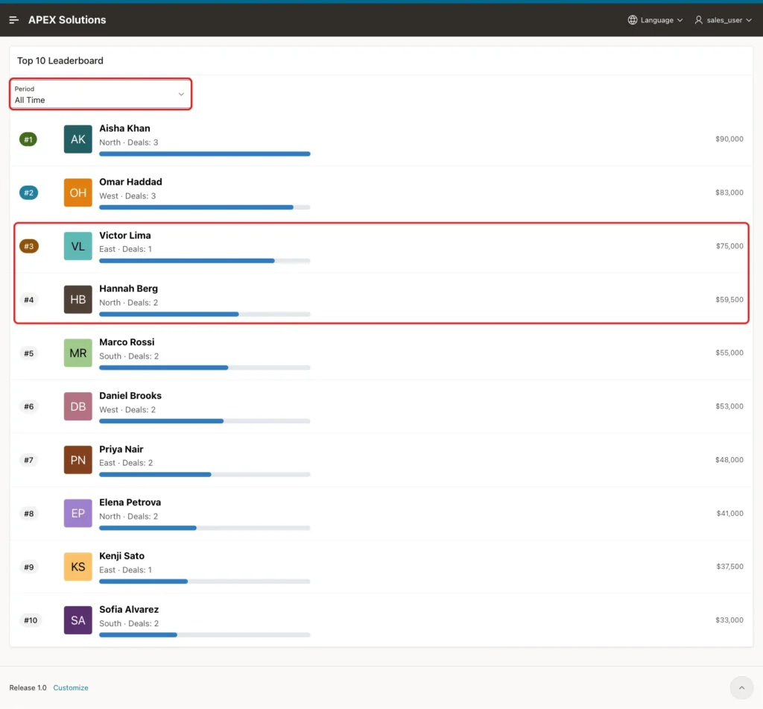Select Hannah Berg's HB avatar

[x=77, y=300]
